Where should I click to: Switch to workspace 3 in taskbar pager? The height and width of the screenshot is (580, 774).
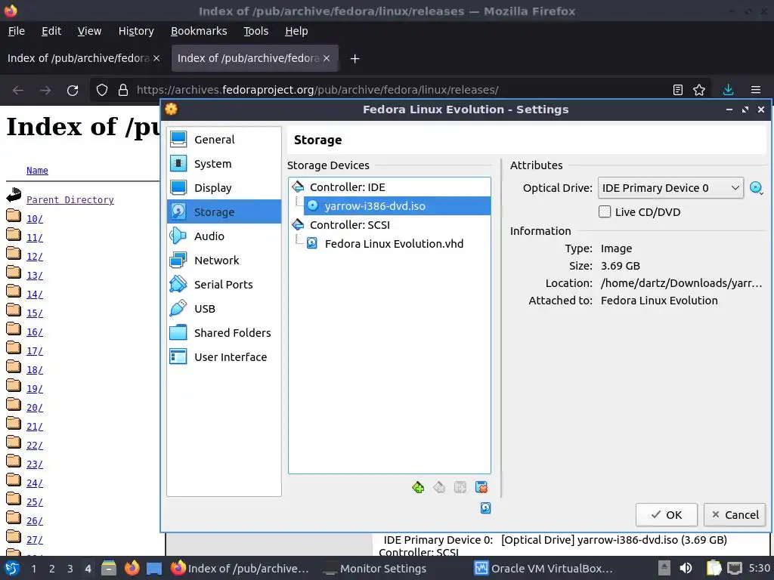[x=70, y=568]
